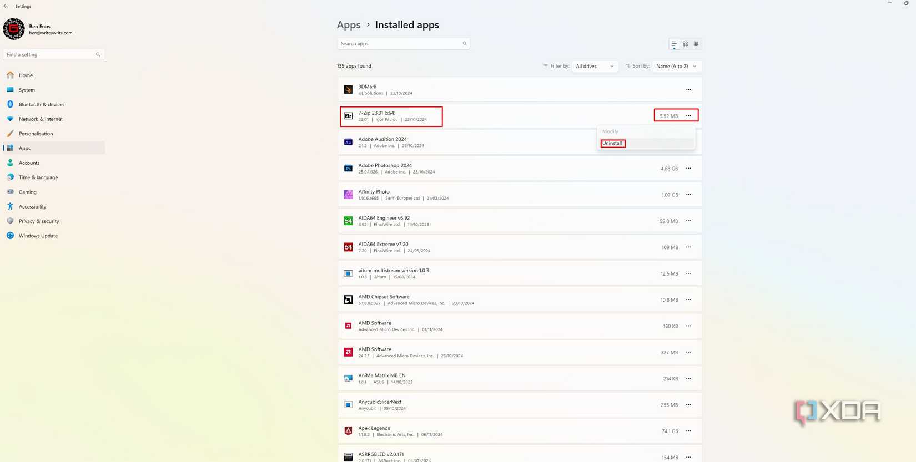Open the Filter by All drives dropdown
Image resolution: width=916 pixels, height=462 pixels.
coord(595,66)
